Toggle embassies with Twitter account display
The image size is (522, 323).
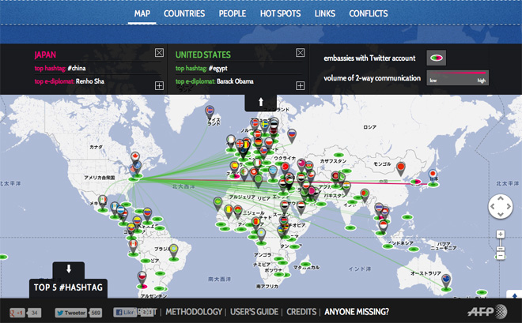[436, 58]
